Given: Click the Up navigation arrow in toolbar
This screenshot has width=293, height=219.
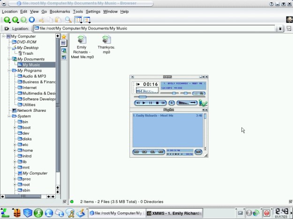Looking at the screenshot, I should pos(7,20).
